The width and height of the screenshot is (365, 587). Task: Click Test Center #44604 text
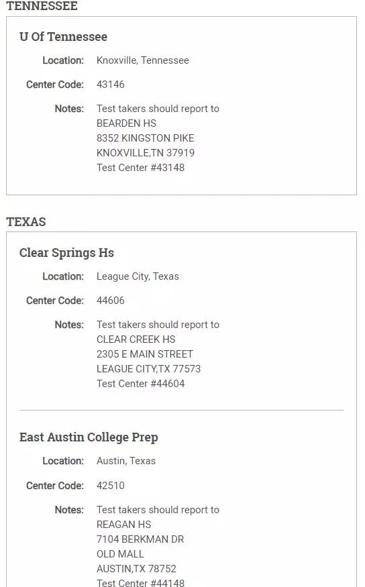click(140, 383)
